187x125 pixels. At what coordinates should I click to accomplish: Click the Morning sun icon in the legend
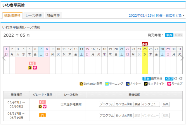(x=107, y=84)
